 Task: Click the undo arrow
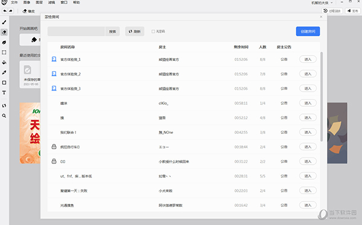pos(5,11)
